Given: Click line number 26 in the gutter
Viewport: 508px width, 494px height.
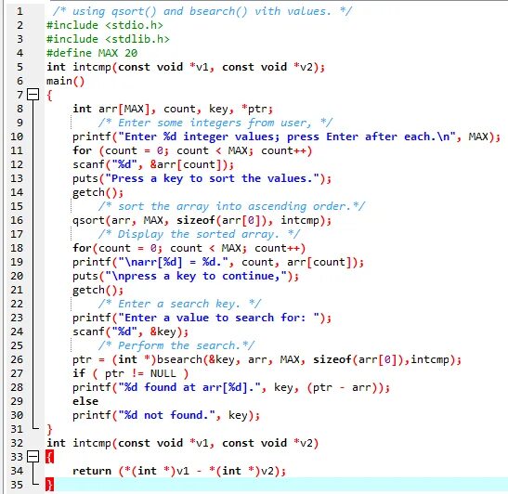Looking at the screenshot, I should [17, 359].
